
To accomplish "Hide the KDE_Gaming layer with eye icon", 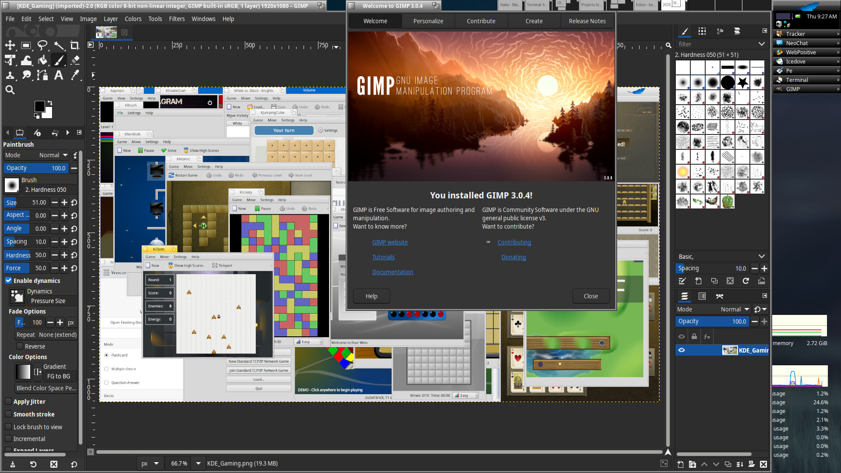I will pyautogui.click(x=682, y=350).
